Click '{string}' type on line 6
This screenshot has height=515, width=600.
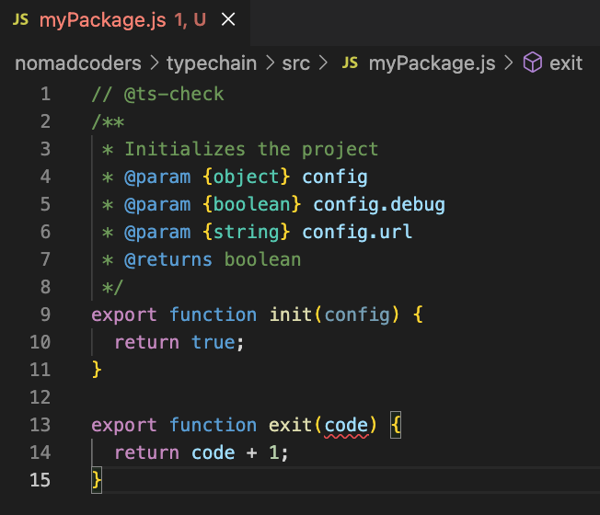click(247, 233)
